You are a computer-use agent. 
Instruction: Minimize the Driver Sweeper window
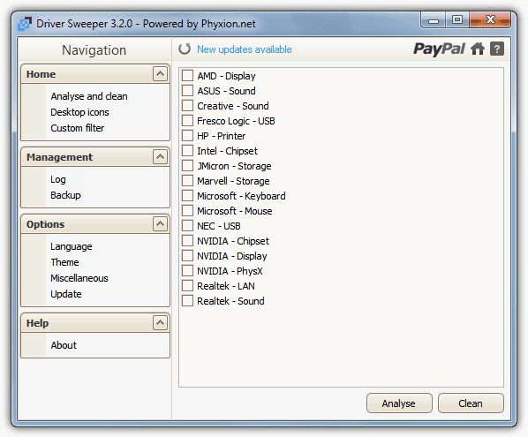pyautogui.click(x=434, y=20)
